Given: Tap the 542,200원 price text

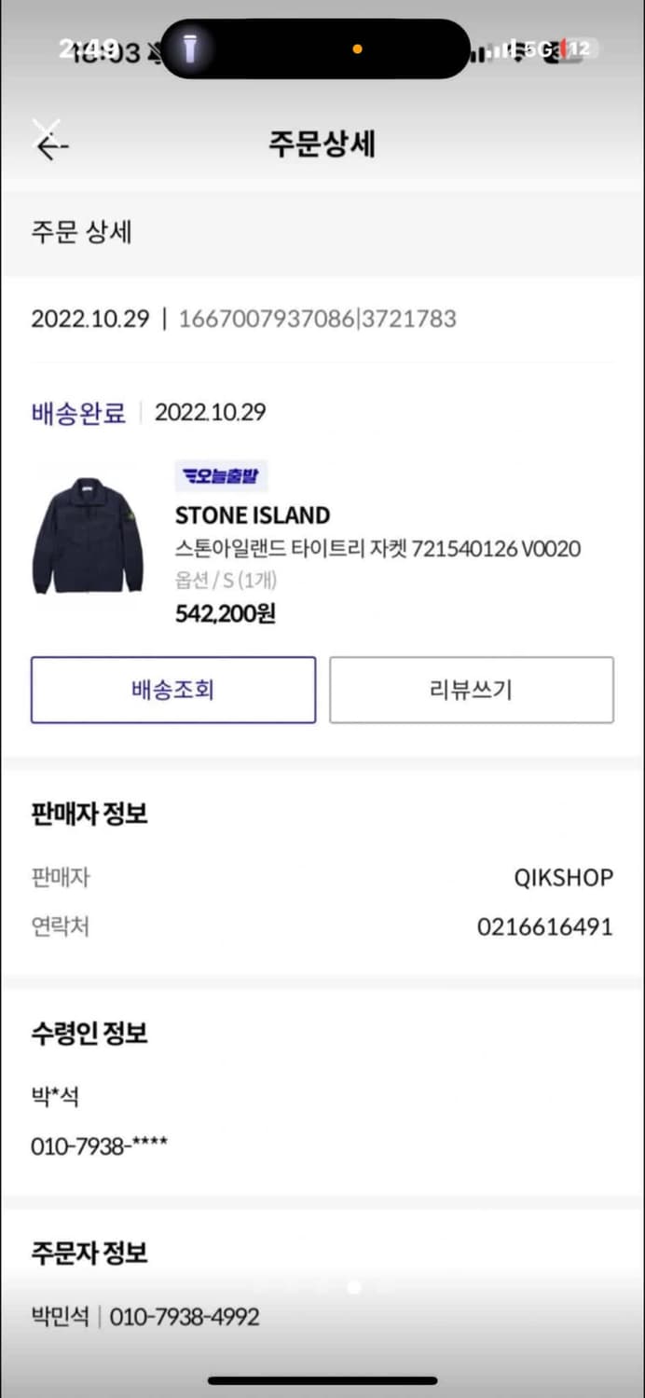Looking at the screenshot, I should click(x=225, y=614).
